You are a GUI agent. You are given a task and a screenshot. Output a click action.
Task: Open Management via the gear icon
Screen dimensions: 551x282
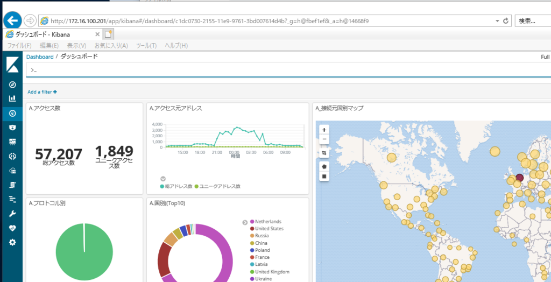[12, 242]
